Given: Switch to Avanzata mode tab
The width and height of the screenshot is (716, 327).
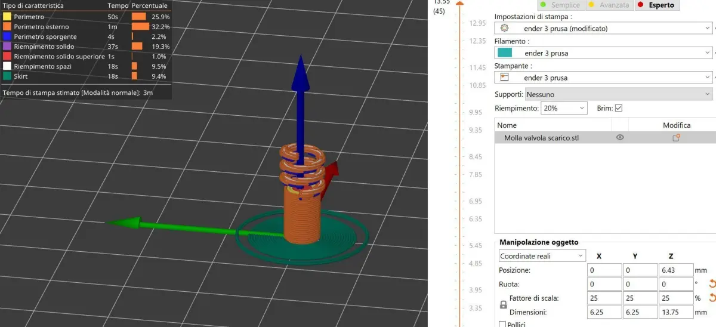Looking at the screenshot, I should (x=609, y=5).
